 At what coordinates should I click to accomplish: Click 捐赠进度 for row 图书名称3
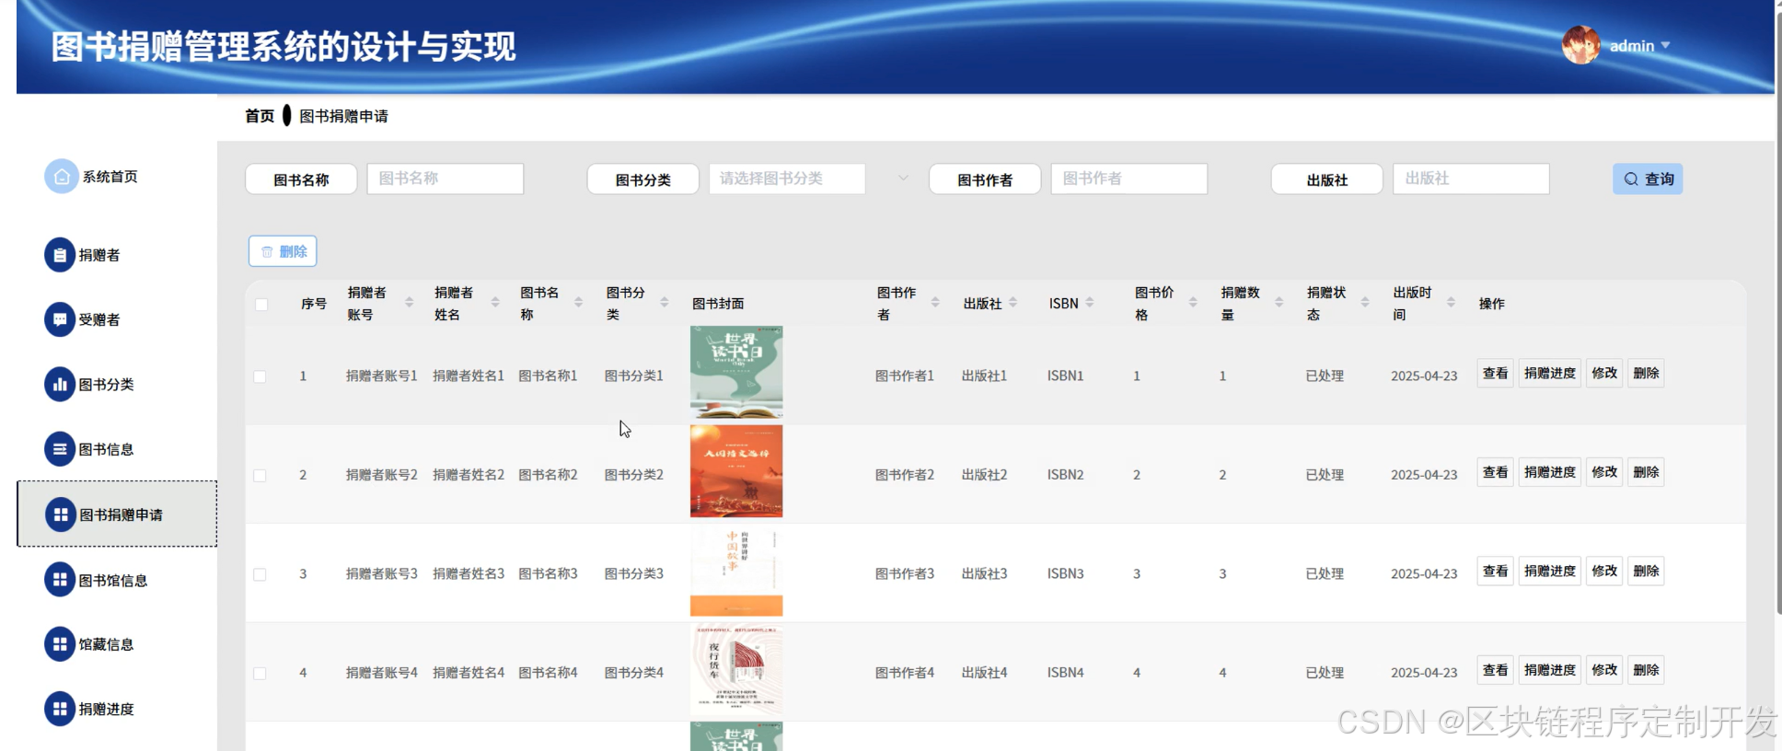pyautogui.click(x=1549, y=571)
